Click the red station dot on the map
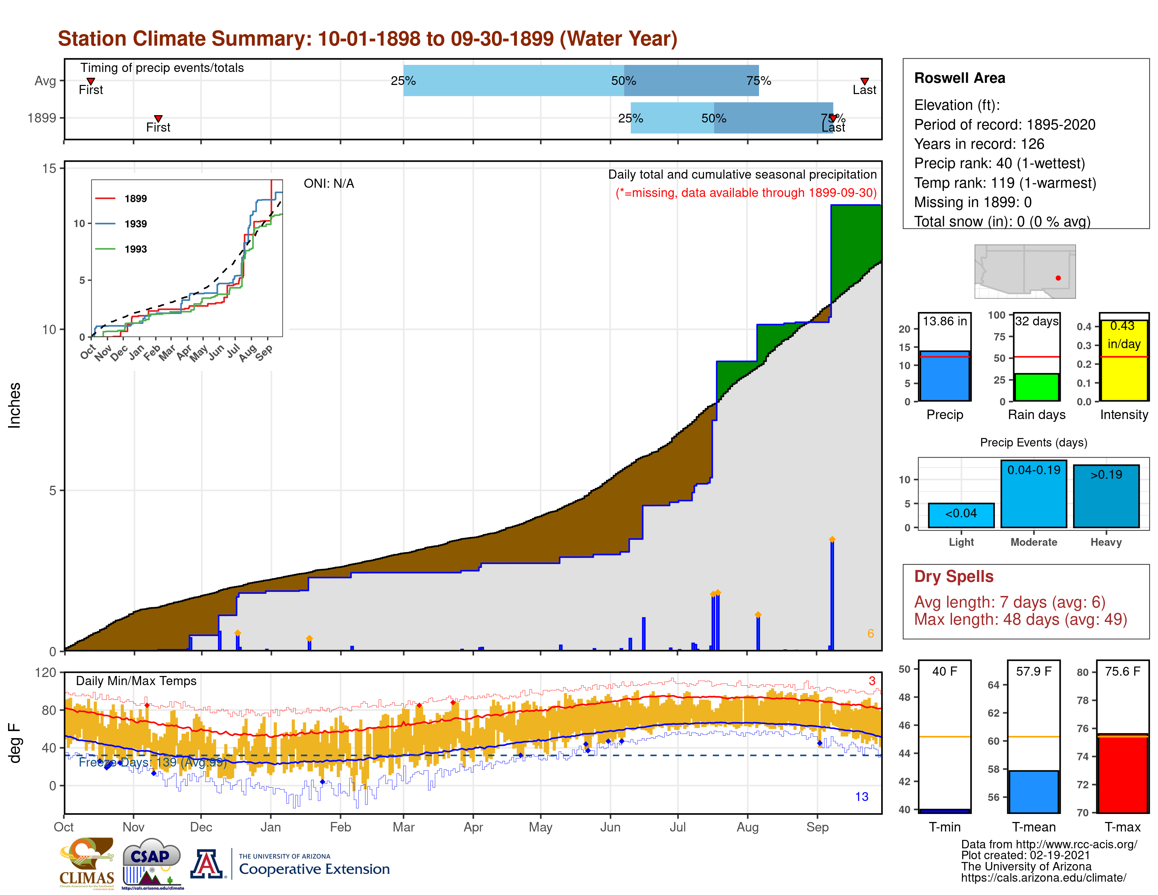Viewport: 1158px width, 895px height. 1058,278
